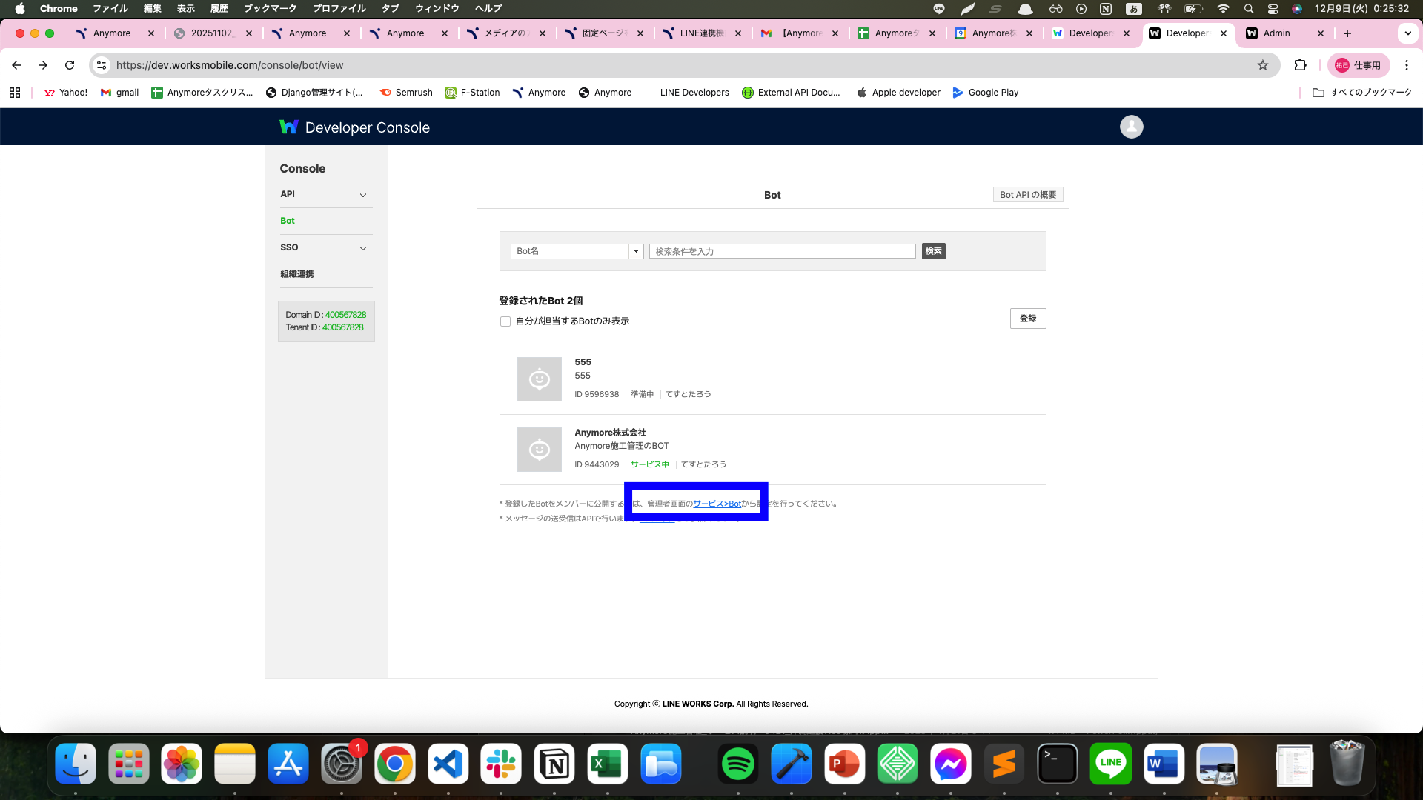Click the 555 bot avatar icon
The image size is (1423, 800).
[x=539, y=379]
